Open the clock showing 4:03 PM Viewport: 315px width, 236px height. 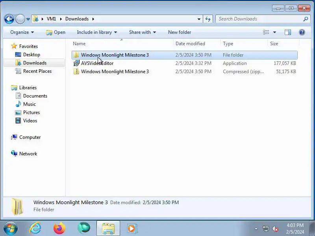(x=295, y=229)
